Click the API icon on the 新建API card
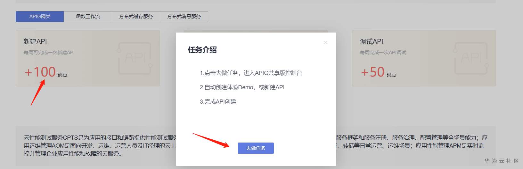 135,58
